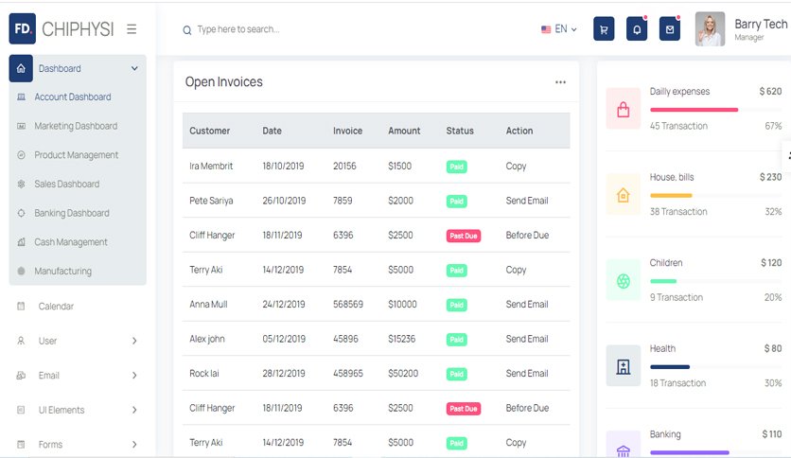Click invoice number 568569
This screenshot has height=458, width=791.
click(348, 305)
